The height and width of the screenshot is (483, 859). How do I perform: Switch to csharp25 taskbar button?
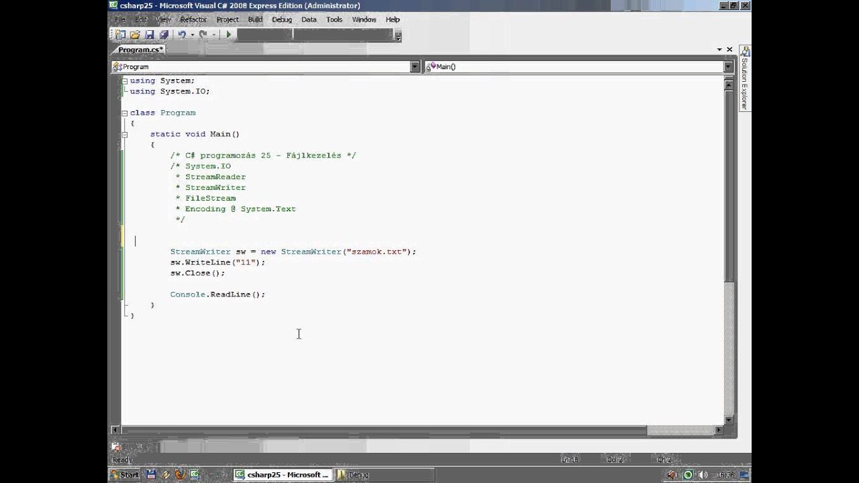(283, 475)
